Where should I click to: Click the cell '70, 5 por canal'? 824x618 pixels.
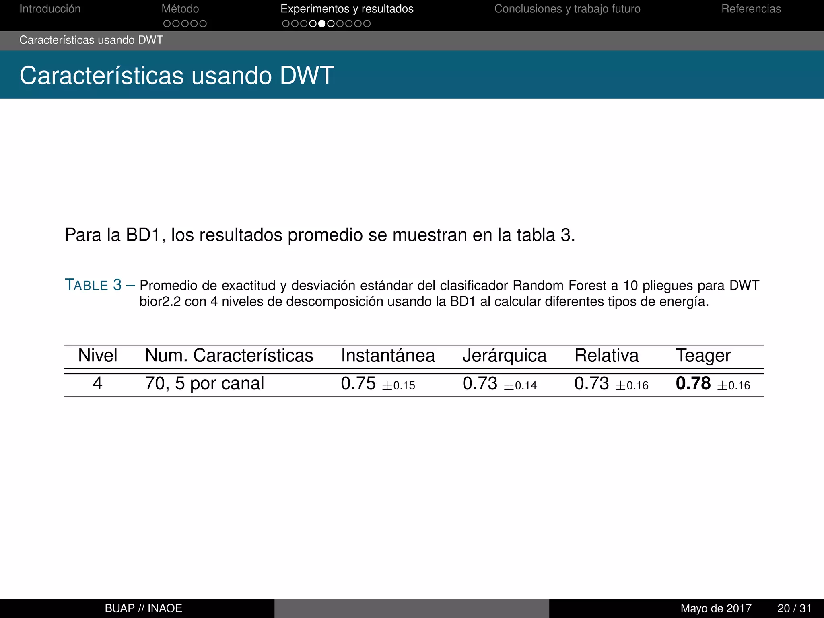(x=204, y=384)
